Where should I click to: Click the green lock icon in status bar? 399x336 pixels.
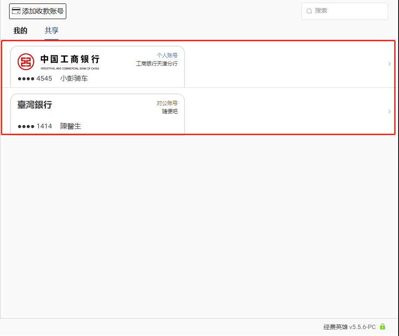383,326
